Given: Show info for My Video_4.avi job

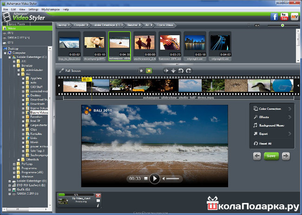Looking at the screenshot, I should [x=98, y=206].
